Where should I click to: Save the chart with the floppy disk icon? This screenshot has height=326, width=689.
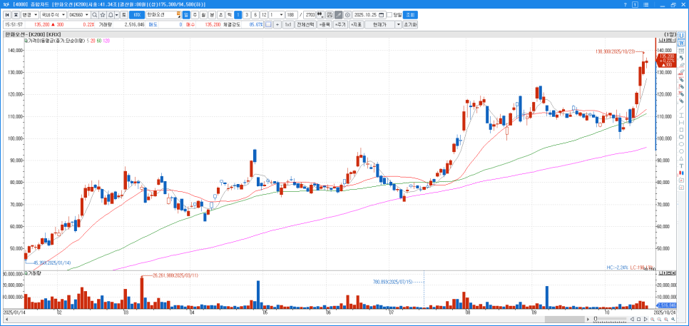point(330,14)
